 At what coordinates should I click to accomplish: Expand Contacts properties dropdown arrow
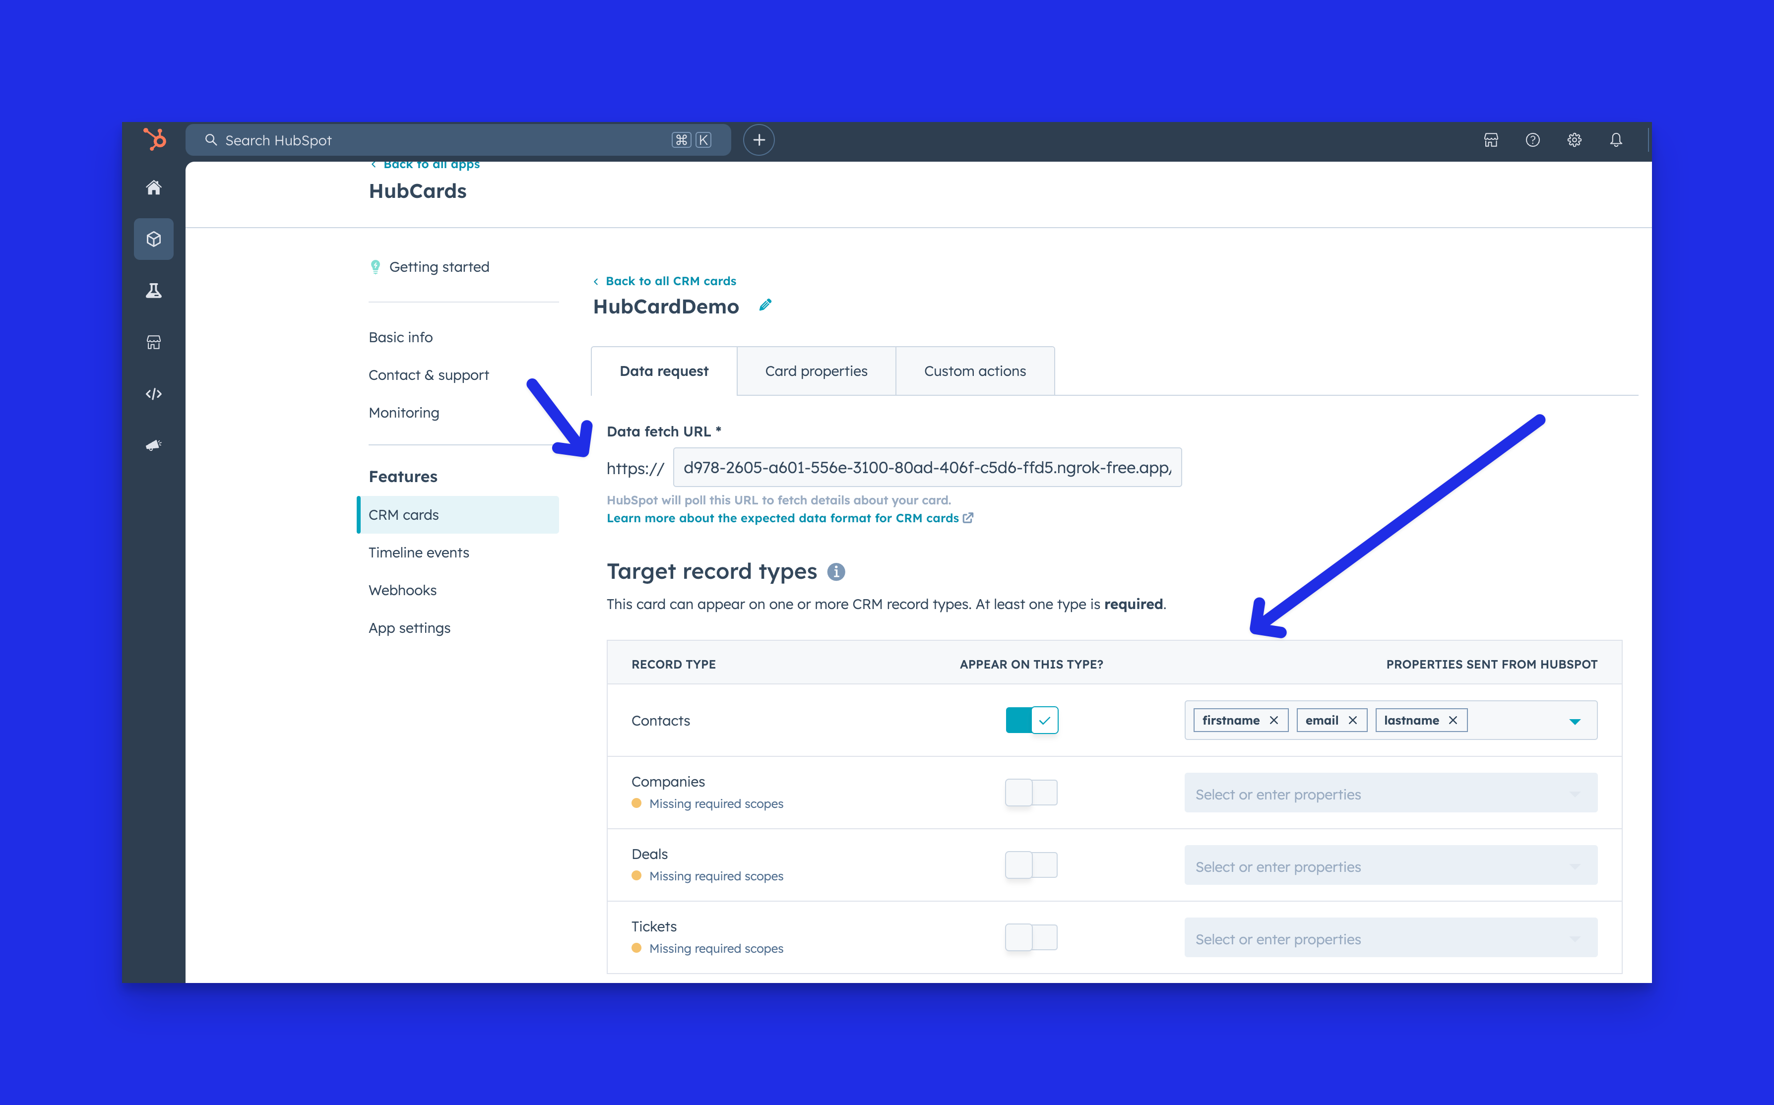(1575, 721)
